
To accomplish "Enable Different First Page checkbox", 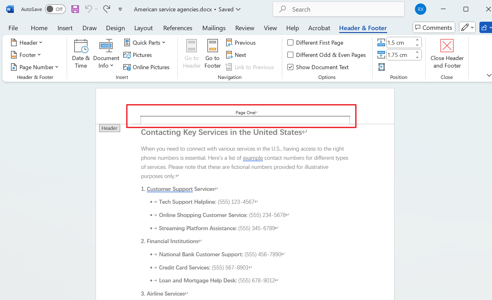I will (290, 42).
